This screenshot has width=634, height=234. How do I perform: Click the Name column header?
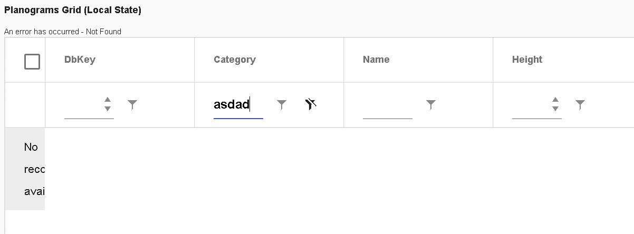click(x=376, y=60)
